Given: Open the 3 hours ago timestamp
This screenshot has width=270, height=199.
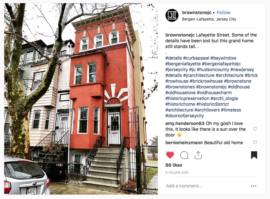Looking at the screenshot, I should [x=177, y=172].
